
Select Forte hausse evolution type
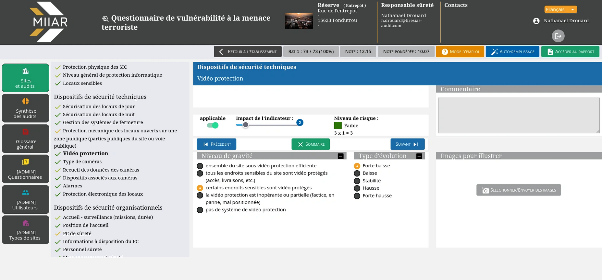pyautogui.click(x=357, y=196)
